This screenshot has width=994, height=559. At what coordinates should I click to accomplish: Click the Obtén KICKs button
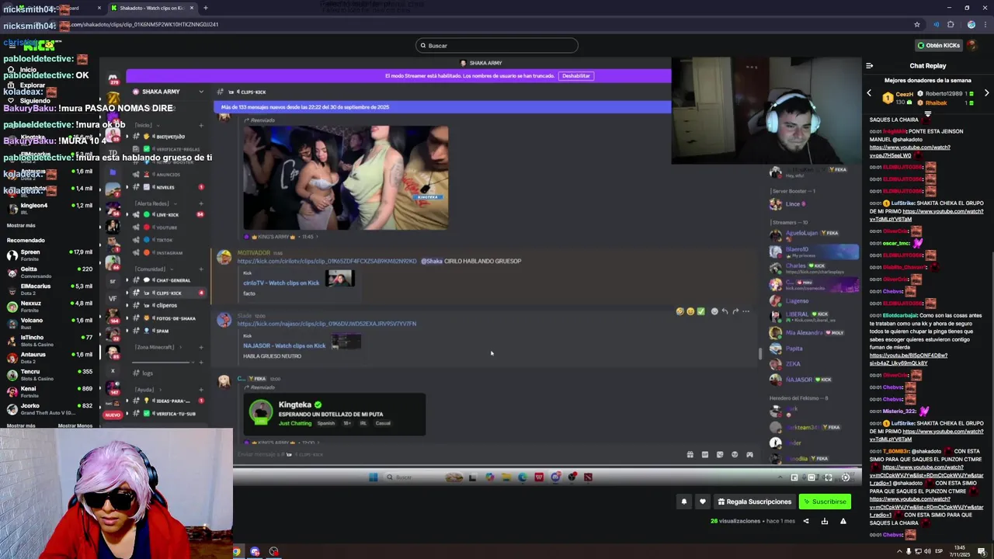click(x=939, y=45)
